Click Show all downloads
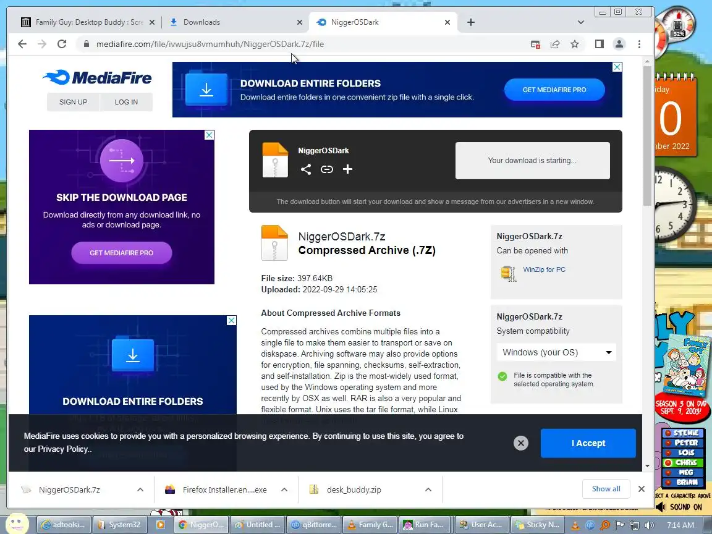Screen dimensions: 712x534 point(606,489)
